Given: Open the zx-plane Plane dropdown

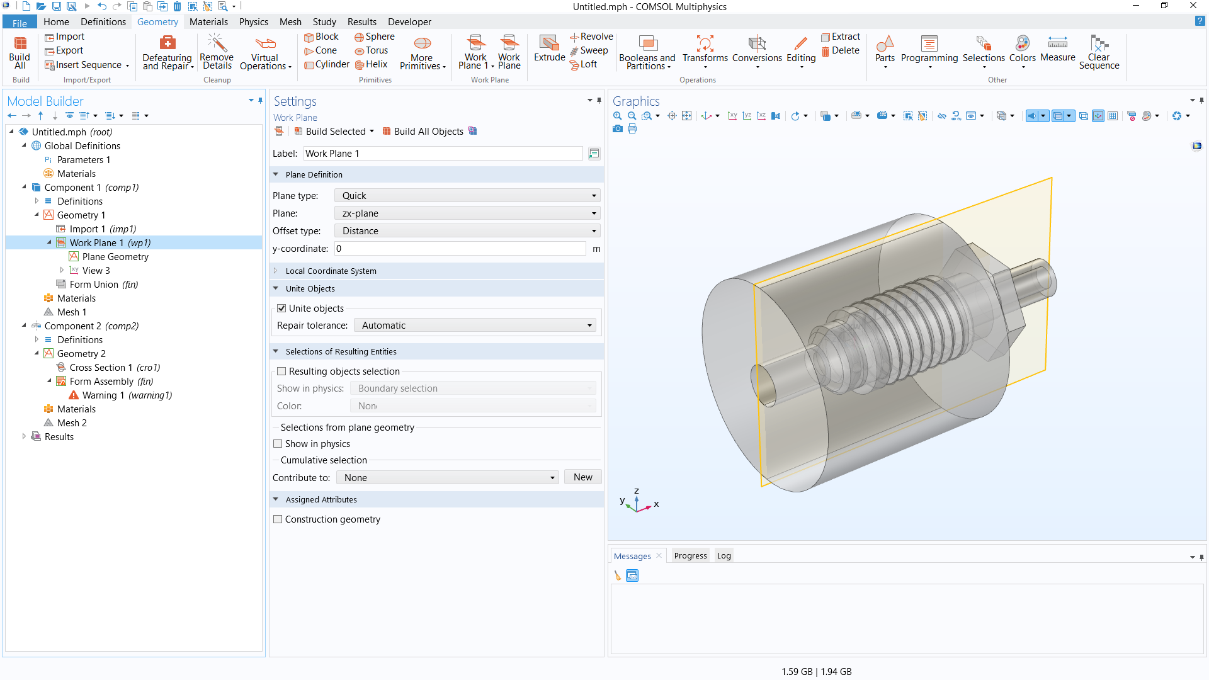Looking at the screenshot, I should tap(467, 213).
